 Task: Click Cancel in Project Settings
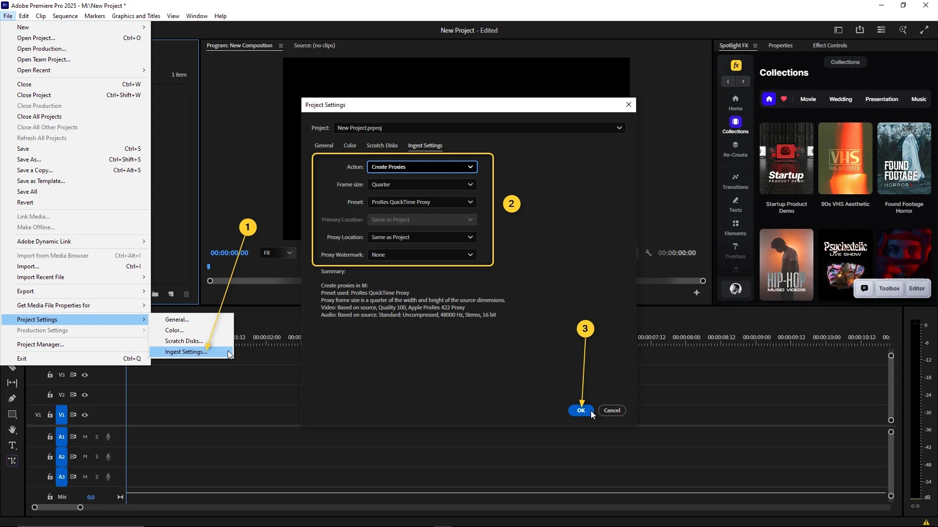612,410
